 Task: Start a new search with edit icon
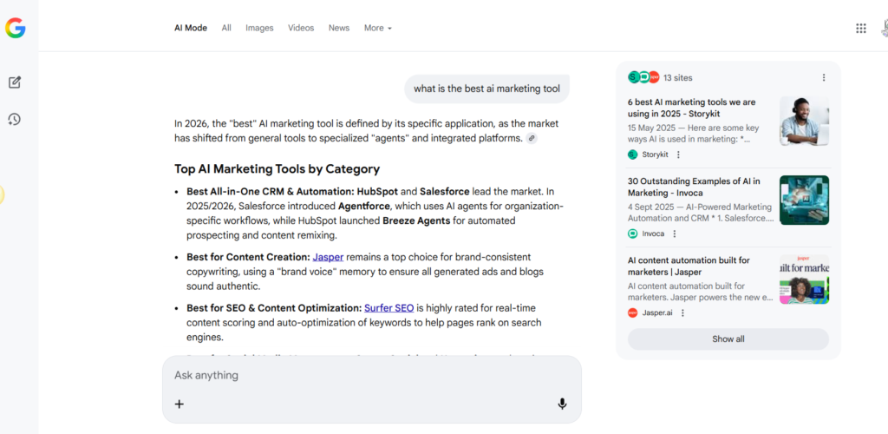15,82
